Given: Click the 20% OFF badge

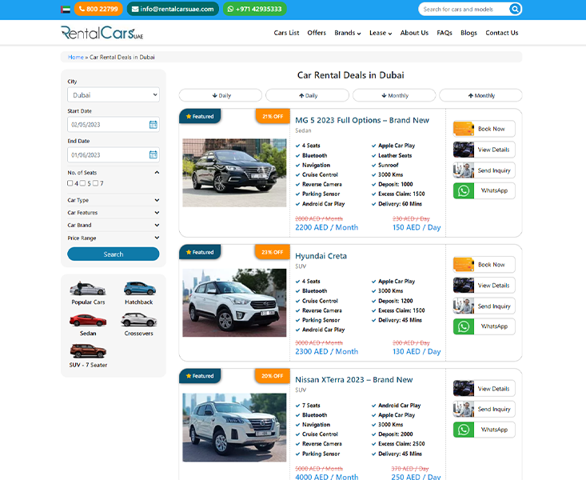Looking at the screenshot, I should pyautogui.click(x=273, y=376).
